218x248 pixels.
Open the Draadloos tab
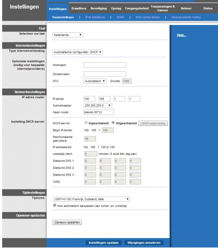(x=79, y=8)
